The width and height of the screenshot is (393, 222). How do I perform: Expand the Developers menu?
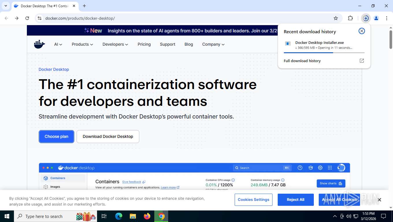coord(115,44)
